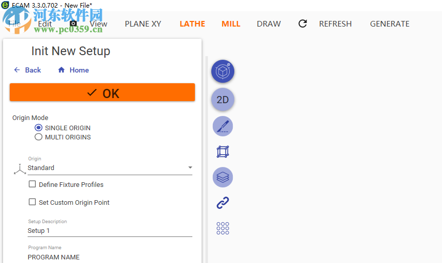Click the wireframe box icon

223,152
